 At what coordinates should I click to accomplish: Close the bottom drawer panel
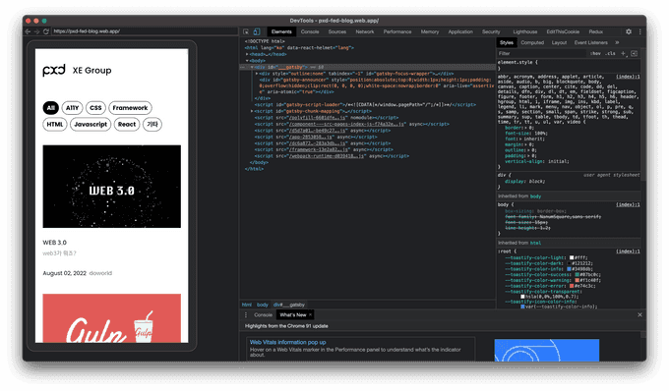tap(639, 314)
